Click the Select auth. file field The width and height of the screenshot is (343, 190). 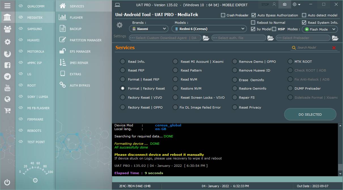(239, 38)
